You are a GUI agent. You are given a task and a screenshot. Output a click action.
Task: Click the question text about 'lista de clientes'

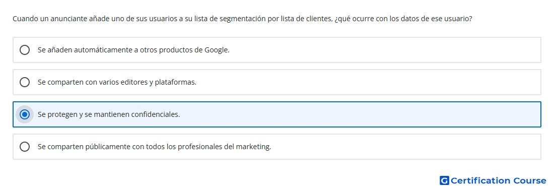tap(242, 19)
